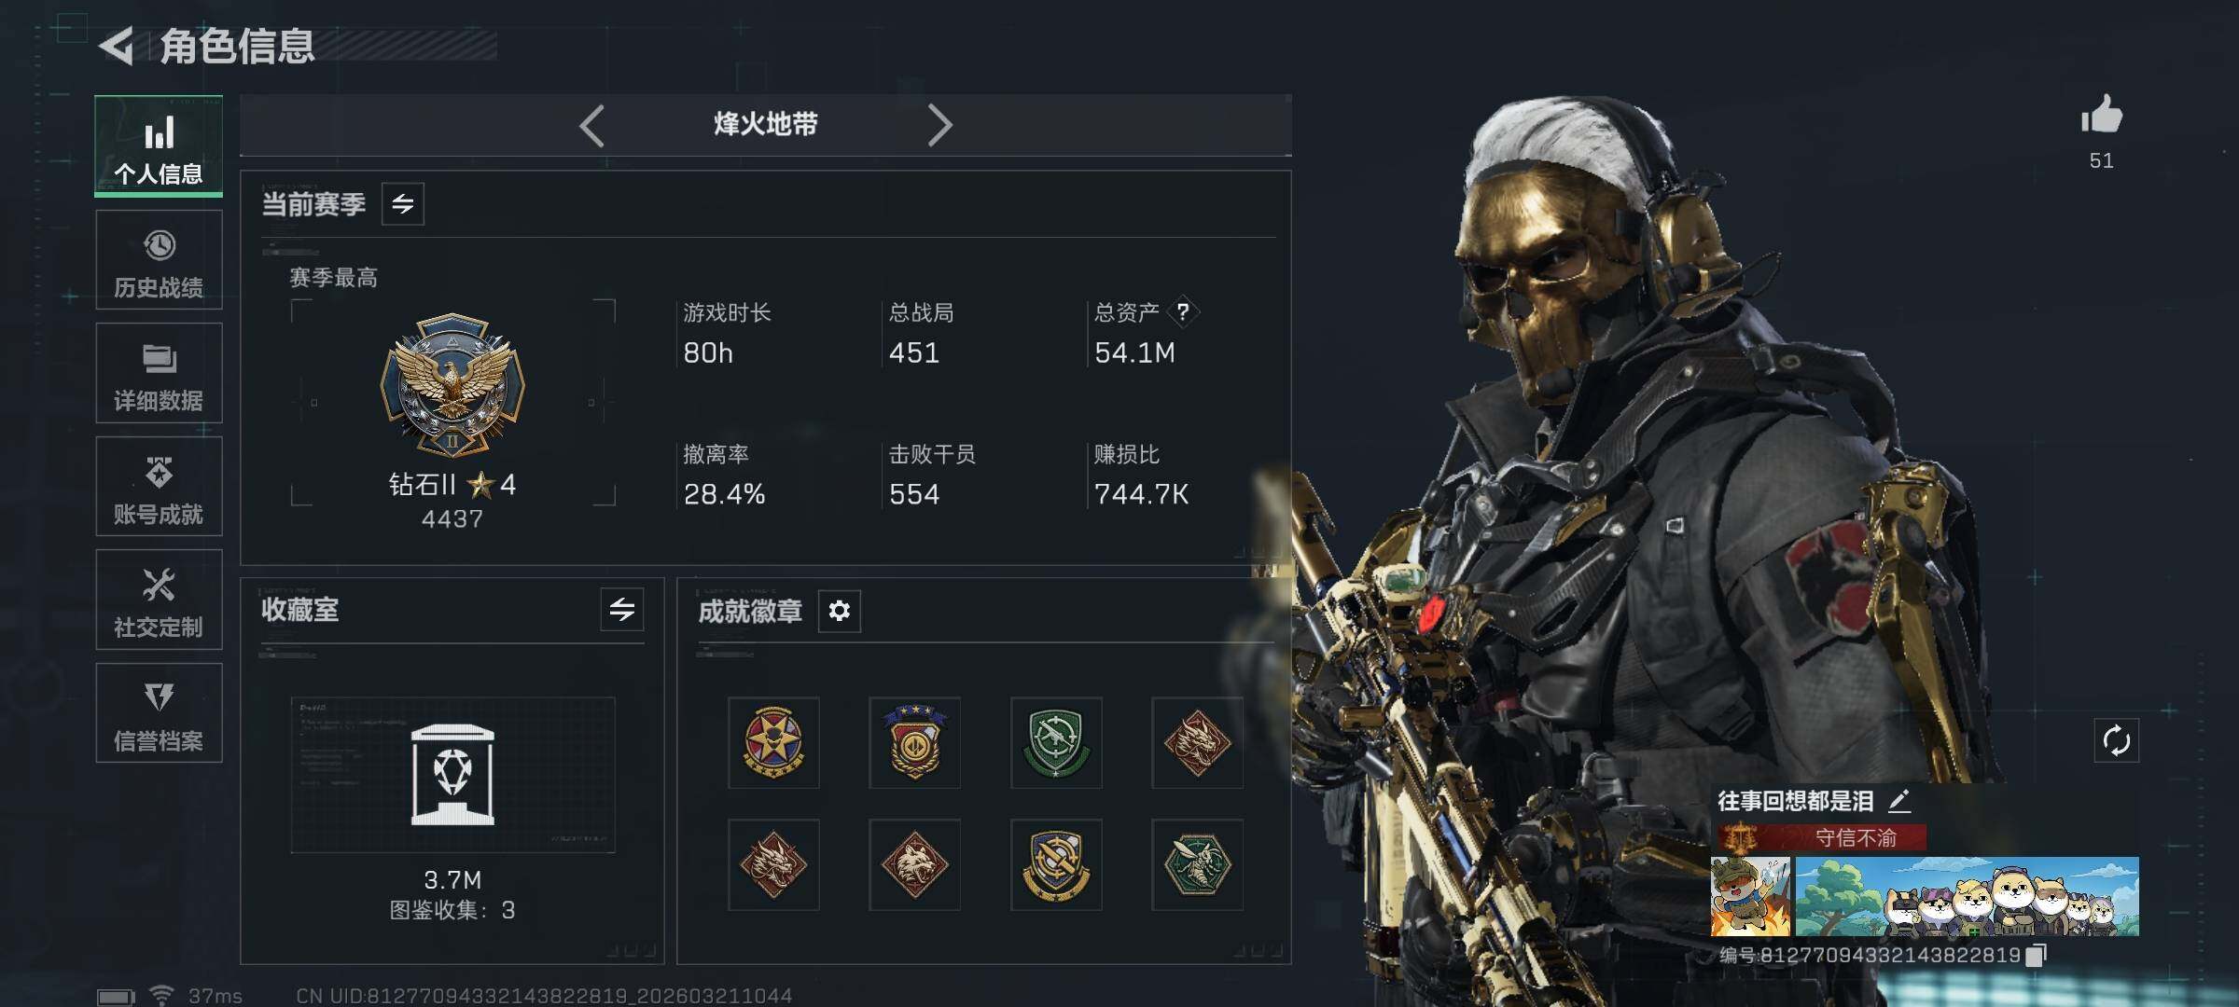The image size is (2239, 1007).
Task: Give a thumbs-up like to the profile
Action: (x=2102, y=117)
